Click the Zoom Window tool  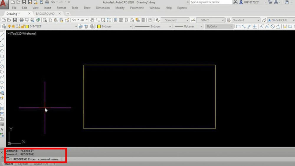pos(103,20)
